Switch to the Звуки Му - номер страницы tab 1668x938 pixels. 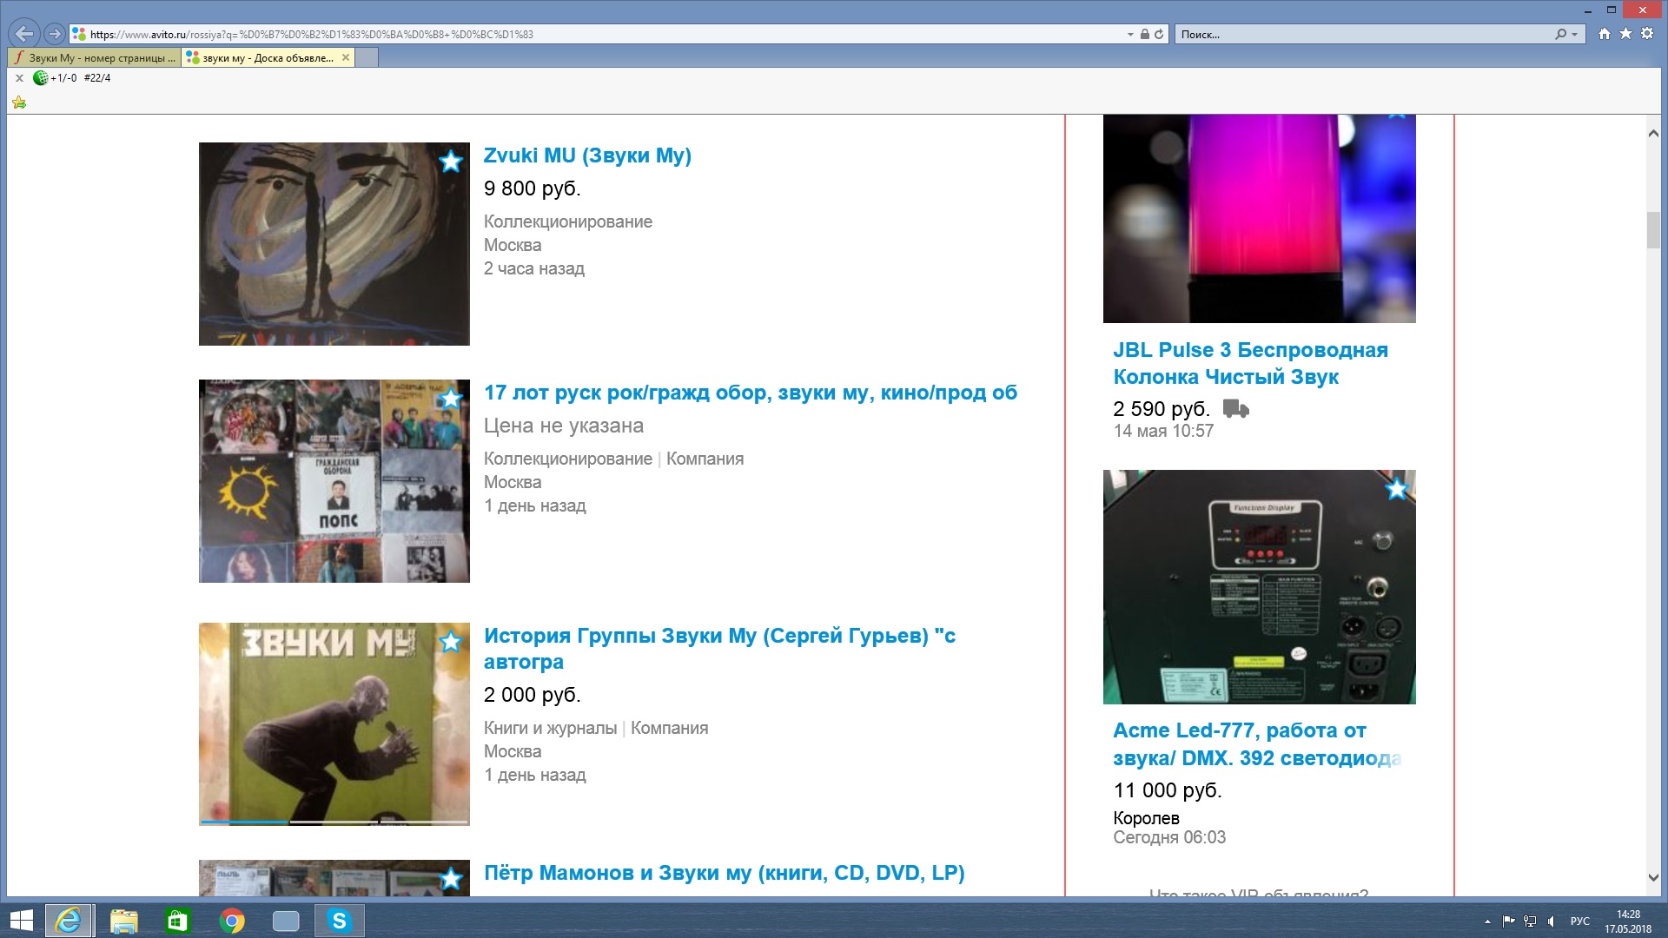96,58
